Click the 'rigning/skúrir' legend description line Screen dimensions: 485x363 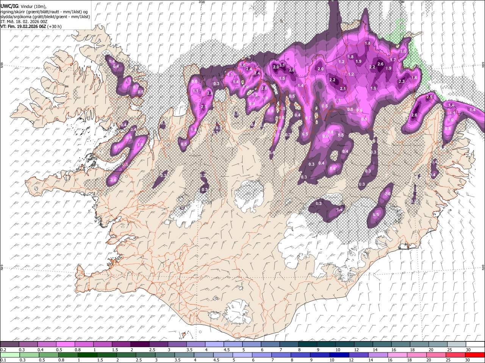[x=44, y=12]
